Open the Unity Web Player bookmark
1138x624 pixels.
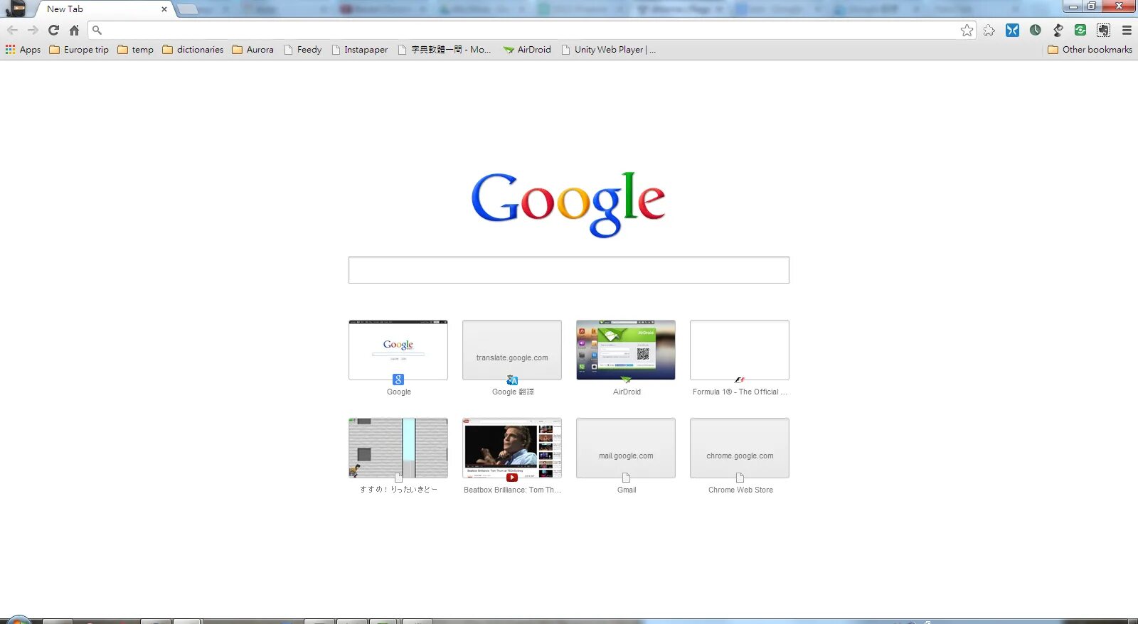click(x=608, y=50)
